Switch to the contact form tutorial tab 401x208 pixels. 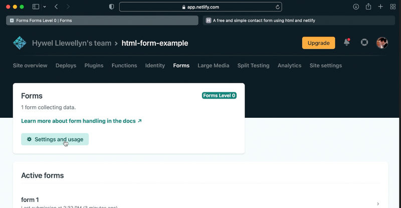(299, 21)
